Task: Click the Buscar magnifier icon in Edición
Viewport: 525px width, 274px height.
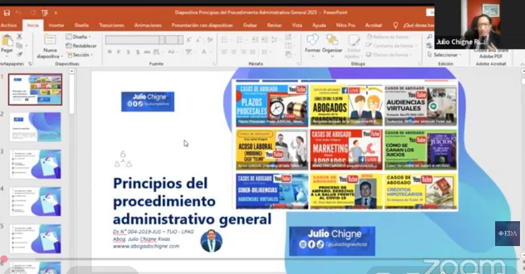Action: (x=430, y=37)
